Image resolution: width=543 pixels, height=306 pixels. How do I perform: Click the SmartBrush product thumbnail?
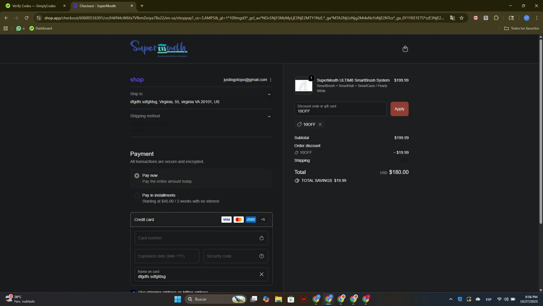(303, 86)
